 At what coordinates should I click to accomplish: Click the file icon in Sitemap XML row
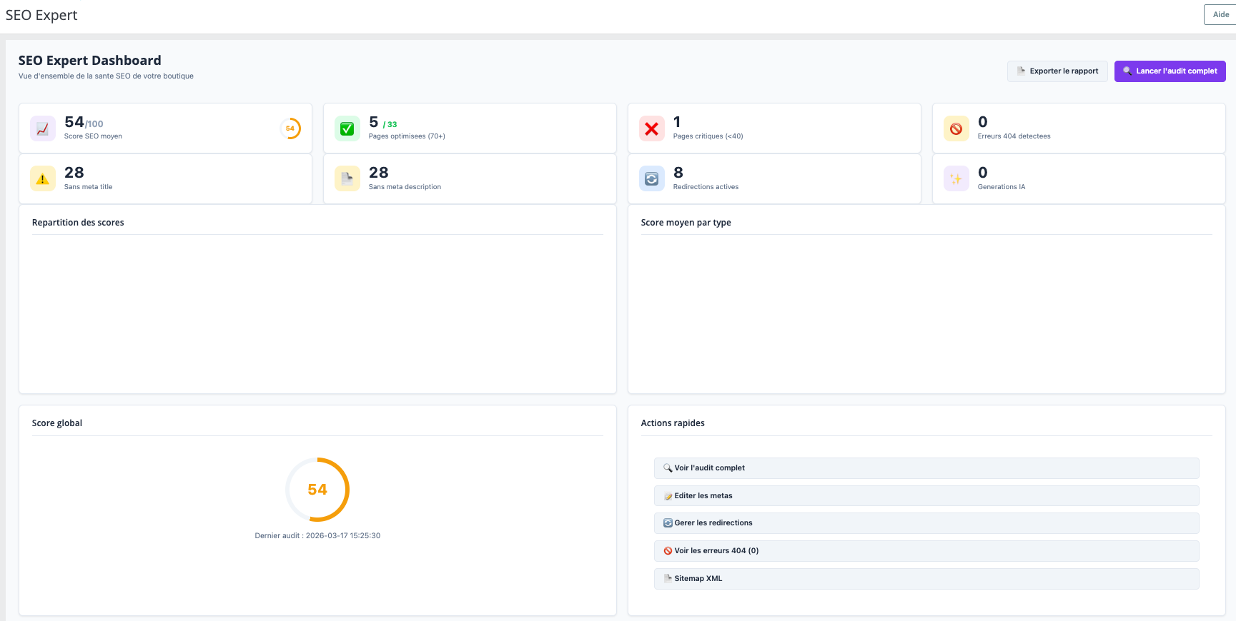click(x=668, y=579)
